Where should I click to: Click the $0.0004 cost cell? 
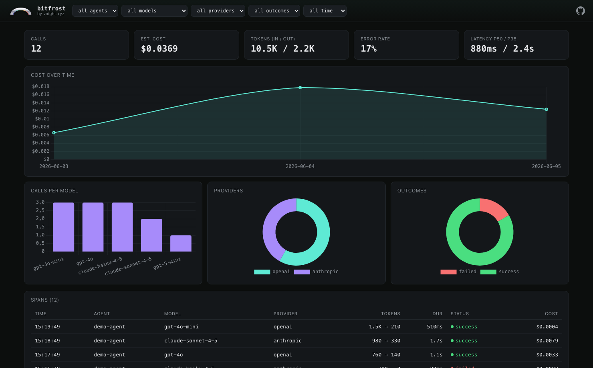[x=547, y=327]
